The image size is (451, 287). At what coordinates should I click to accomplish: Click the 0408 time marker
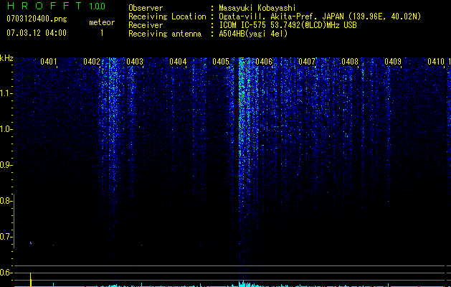(350, 62)
